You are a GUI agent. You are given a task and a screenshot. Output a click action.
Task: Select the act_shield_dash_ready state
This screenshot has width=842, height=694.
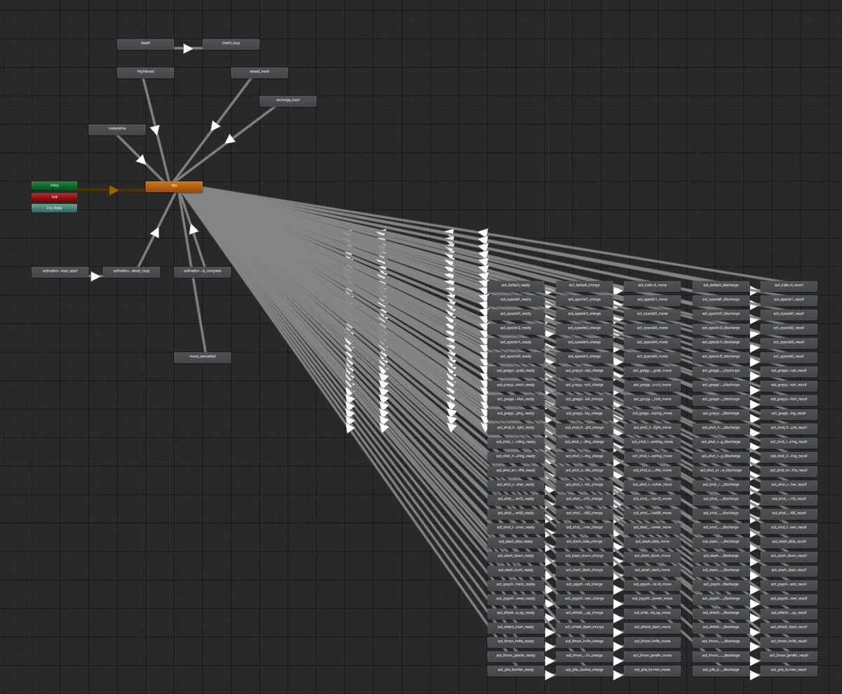[516, 627]
